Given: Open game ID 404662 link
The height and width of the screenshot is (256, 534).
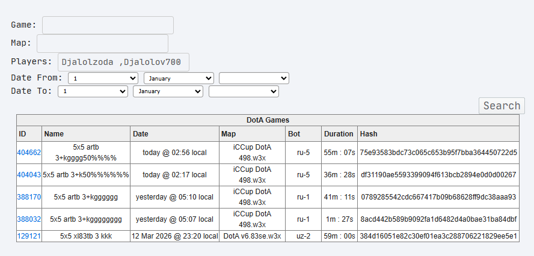Looking at the screenshot, I should pyautogui.click(x=29, y=153).
